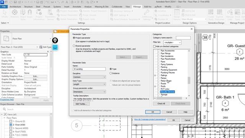This screenshot has width=245, height=138.
Task: Switch to the View ribbon tab
Action: click(127, 7)
